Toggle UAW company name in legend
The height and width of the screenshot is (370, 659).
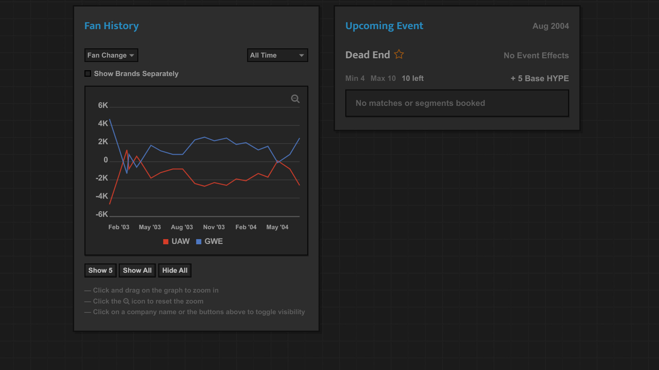point(181,241)
